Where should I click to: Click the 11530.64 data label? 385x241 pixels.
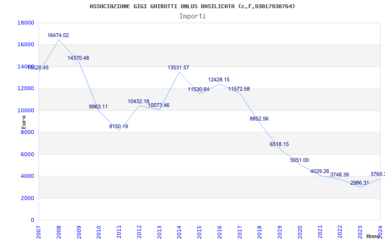pos(199,90)
